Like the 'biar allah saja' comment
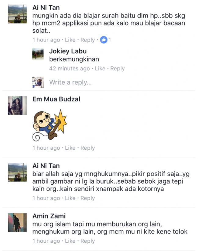 click(x=70, y=198)
